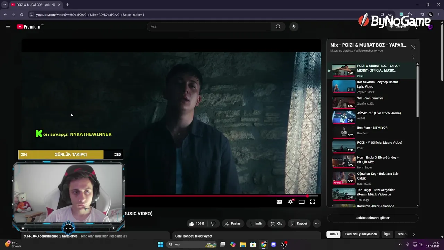
Task: Play POIZI - Y (Official Music Video)
Action: [371, 146]
